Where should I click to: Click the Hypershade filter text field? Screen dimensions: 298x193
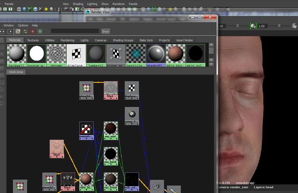[75, 31]
